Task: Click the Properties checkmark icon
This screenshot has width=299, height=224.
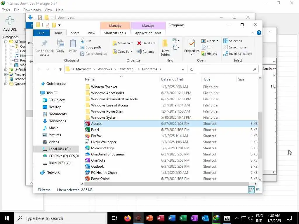Action: click(192, 43)
